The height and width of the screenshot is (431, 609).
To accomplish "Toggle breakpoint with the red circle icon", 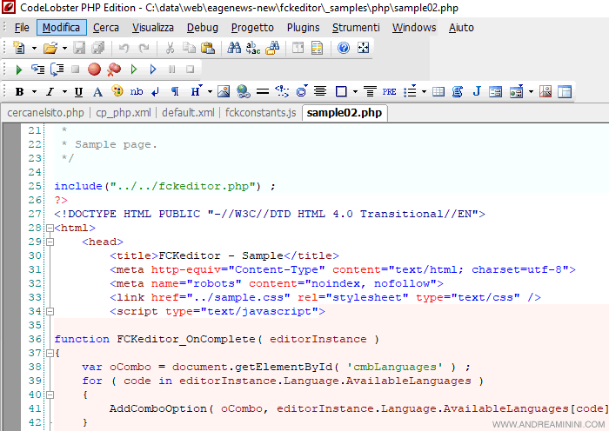I will point(94,70).
